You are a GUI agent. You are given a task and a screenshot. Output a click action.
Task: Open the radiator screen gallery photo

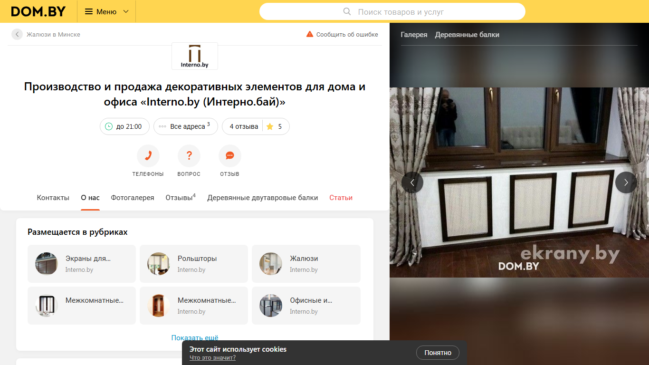coord(519,182)
